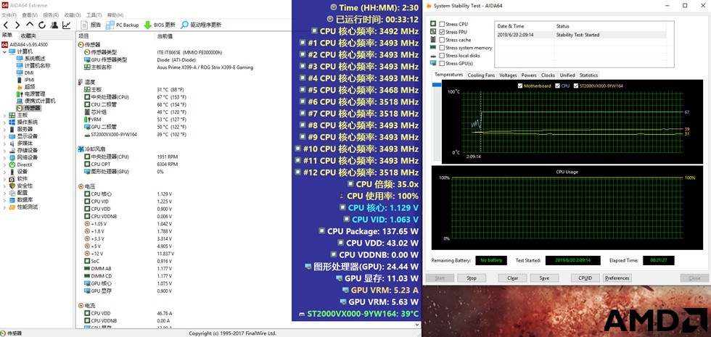Image resolution: width=711 pixels, height=337 pixels.
Task: Open the 文件(F) menu
Action: click(9, 15)
